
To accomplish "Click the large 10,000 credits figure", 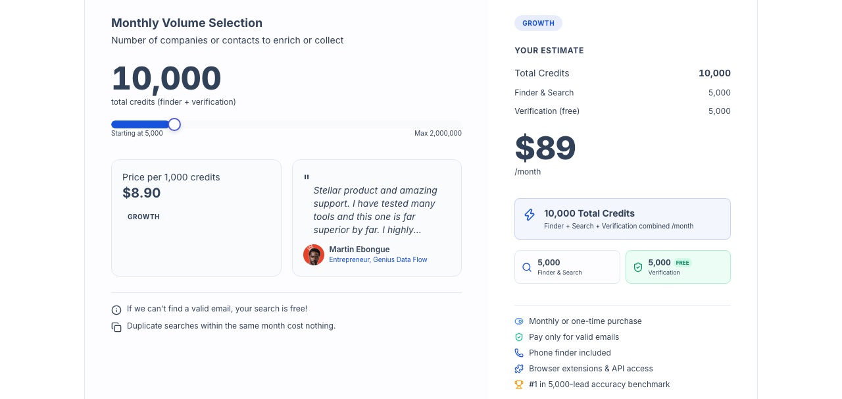I will click(166, 78).
